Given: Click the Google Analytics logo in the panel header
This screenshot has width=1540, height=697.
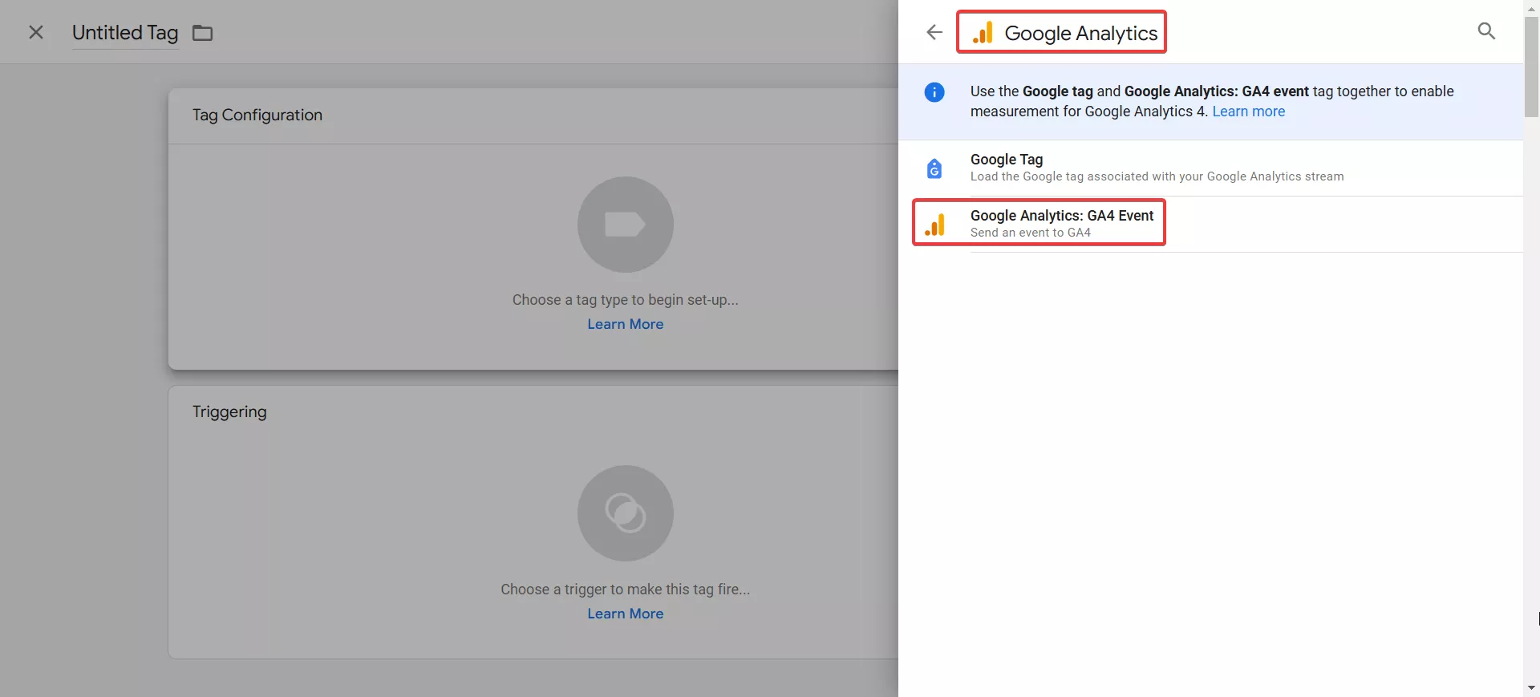Looking at the screenshot, I should (x=983, y=33).
